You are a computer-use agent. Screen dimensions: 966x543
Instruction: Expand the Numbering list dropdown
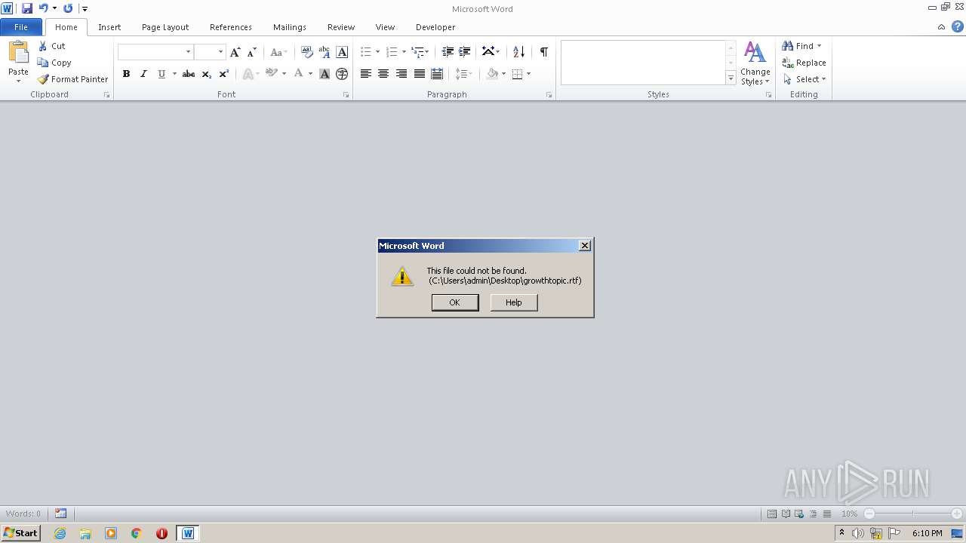click(x=404, y=52)
